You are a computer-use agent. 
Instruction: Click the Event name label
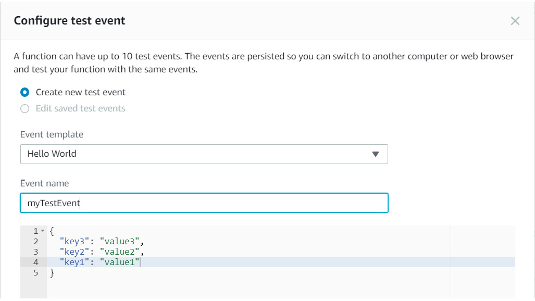pyautogui.click(x=44, y=183)
